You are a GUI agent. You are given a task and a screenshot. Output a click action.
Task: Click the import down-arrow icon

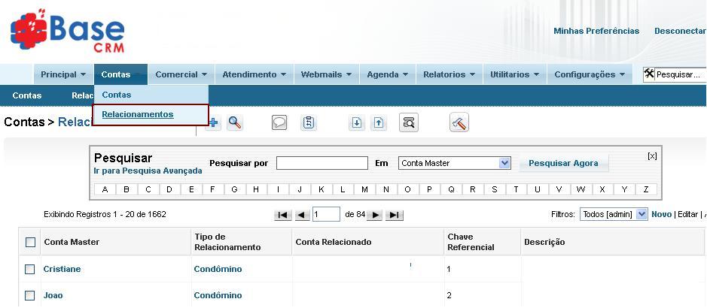357,123
